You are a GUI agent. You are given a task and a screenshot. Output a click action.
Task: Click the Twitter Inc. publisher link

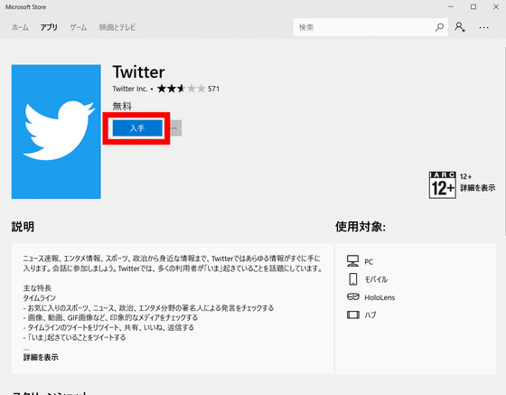click(x=130, y=89)
